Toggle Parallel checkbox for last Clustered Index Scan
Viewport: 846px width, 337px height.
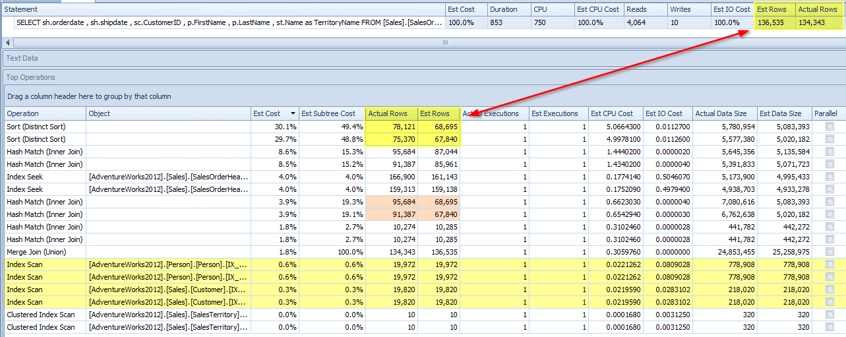point(829,327)
